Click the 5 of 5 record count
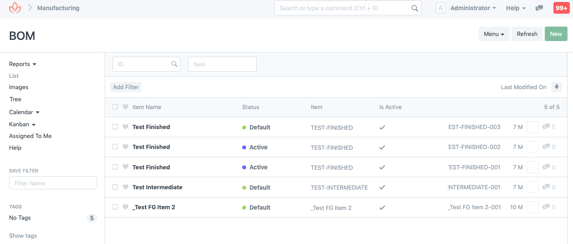The width and height of the screenshot is (573, 244). click(552, 107)
